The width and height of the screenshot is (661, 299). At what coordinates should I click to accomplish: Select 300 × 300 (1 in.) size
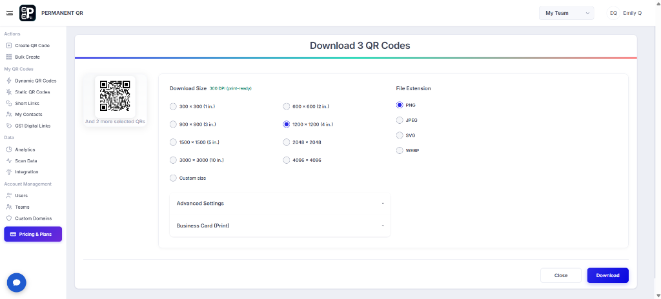[173, 106]
